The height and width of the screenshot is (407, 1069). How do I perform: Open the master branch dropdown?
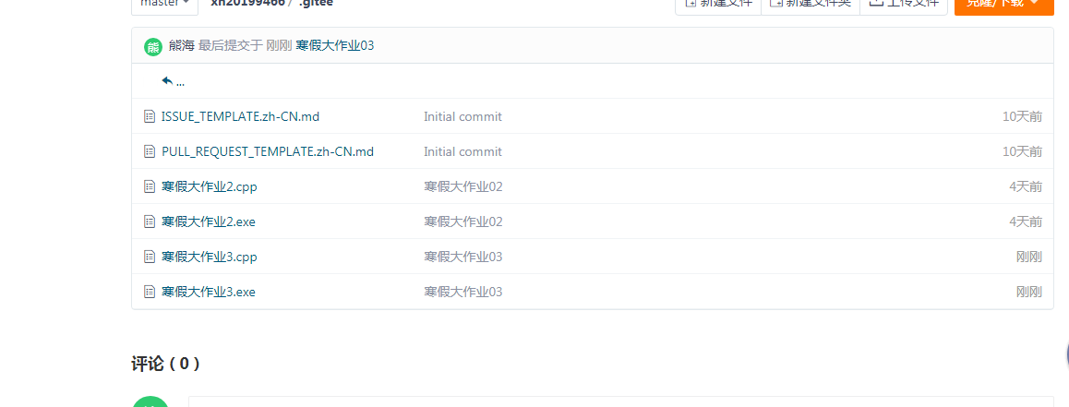click(166, 4)
